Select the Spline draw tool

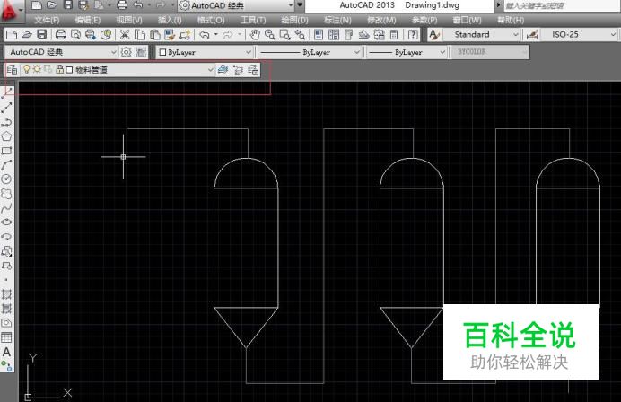pos(7,208)
